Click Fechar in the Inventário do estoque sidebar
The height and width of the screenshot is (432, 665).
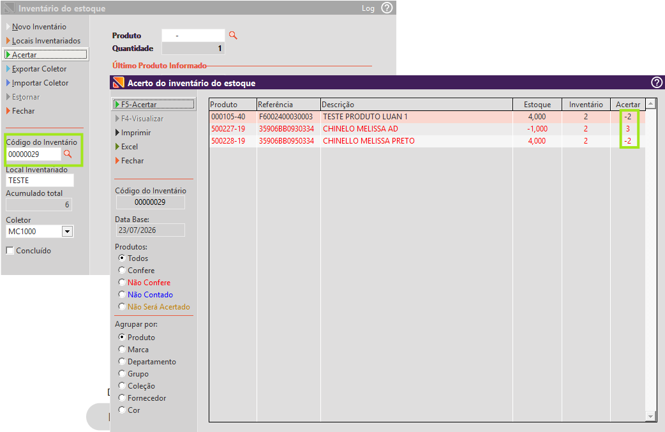coord(23,110)
